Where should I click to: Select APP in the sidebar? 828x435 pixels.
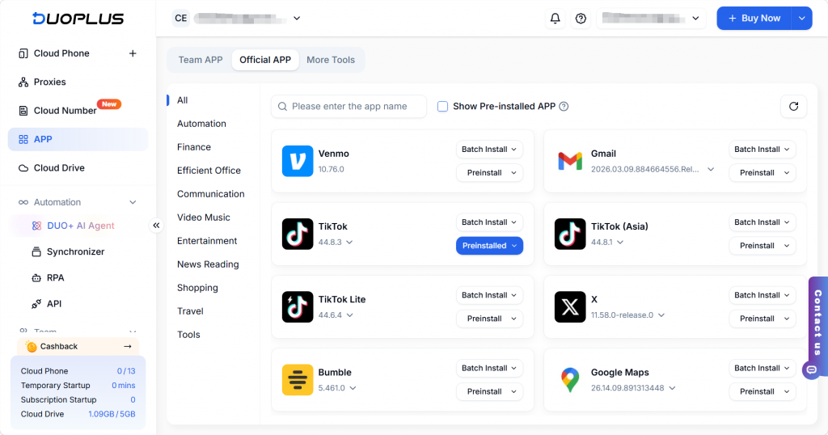[78, 139]
